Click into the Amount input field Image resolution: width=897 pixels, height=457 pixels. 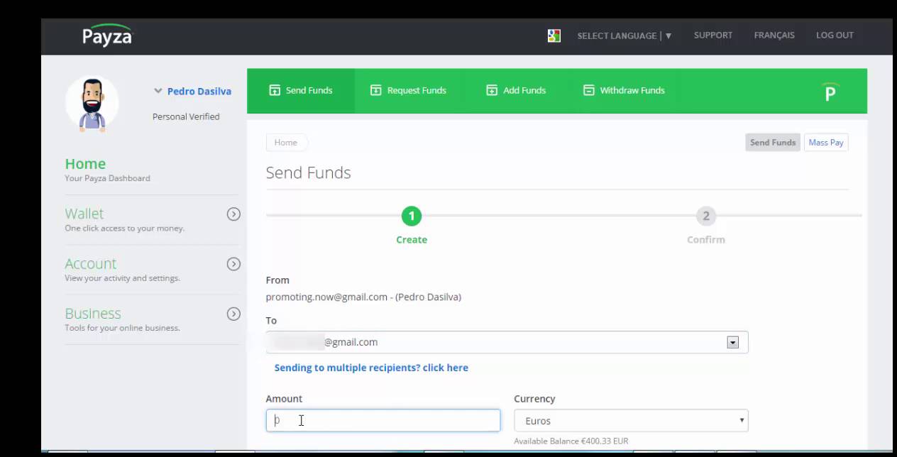383,420
